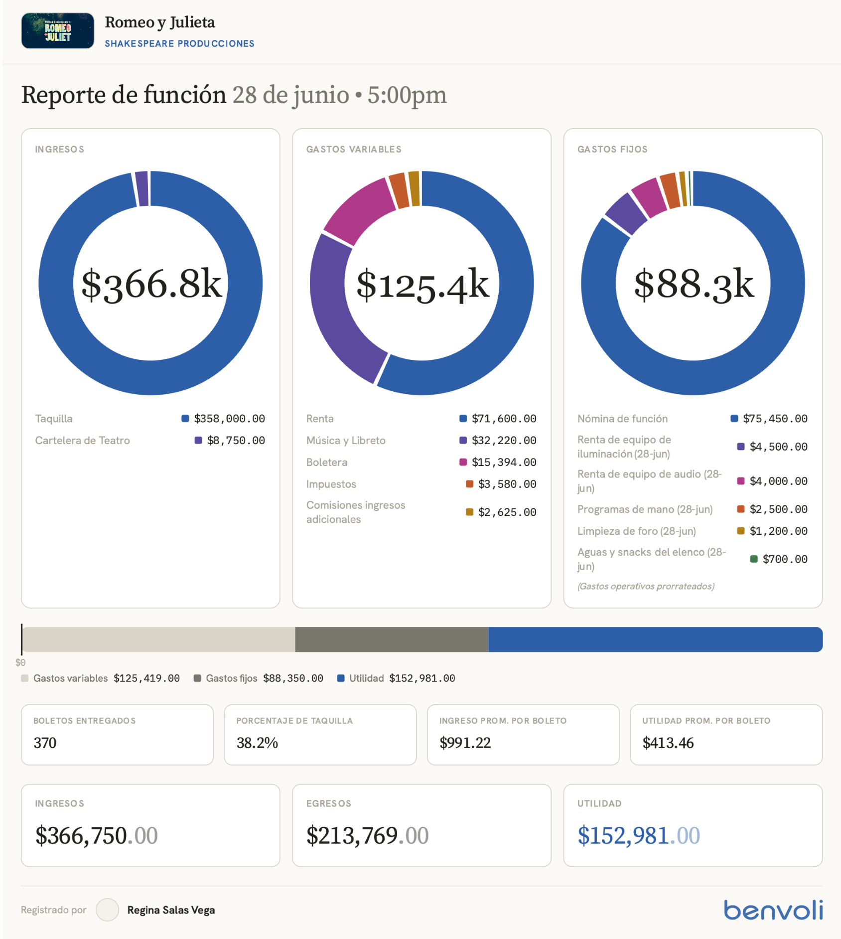Click the Programas de mano orange swatch
841x939 pixels.
click(741, 509)
